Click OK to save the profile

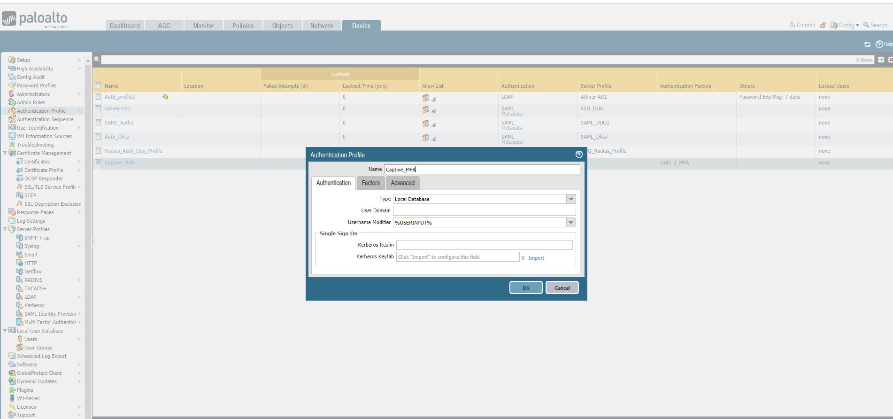[526, 287]
